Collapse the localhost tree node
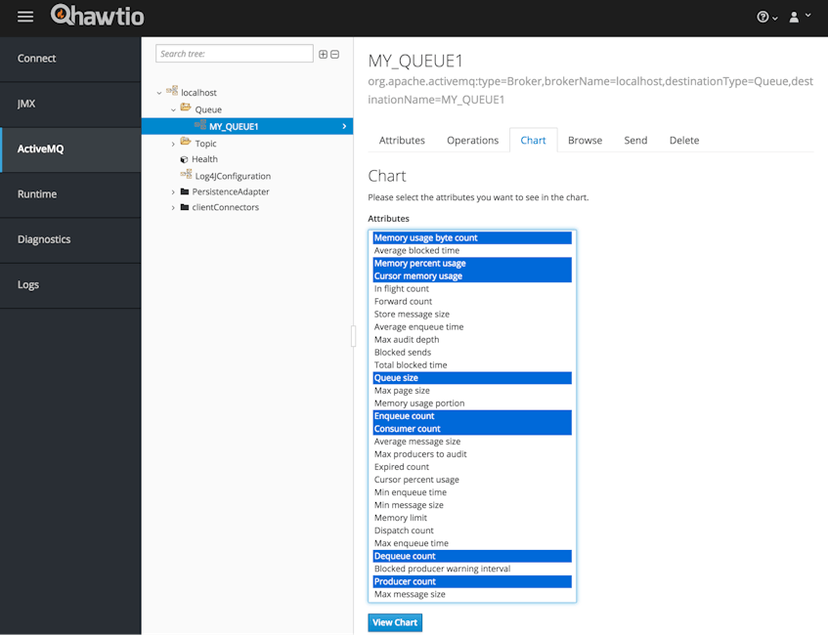This screenshot has width=828, height=635. [159, 92]
